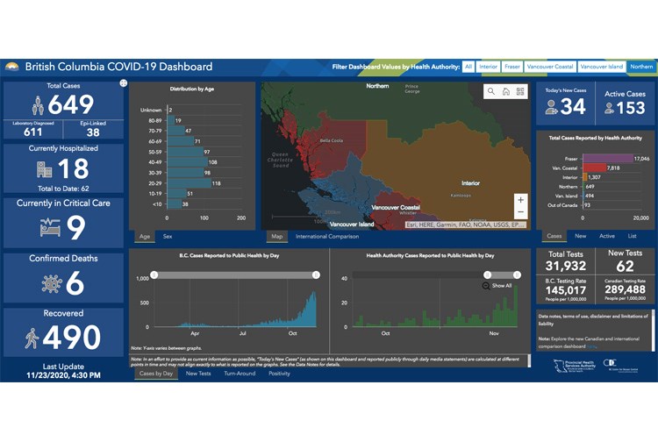Click the map home extent icon
The width and height of the screenshot is (658, 442).
click(x=506, y=91)
